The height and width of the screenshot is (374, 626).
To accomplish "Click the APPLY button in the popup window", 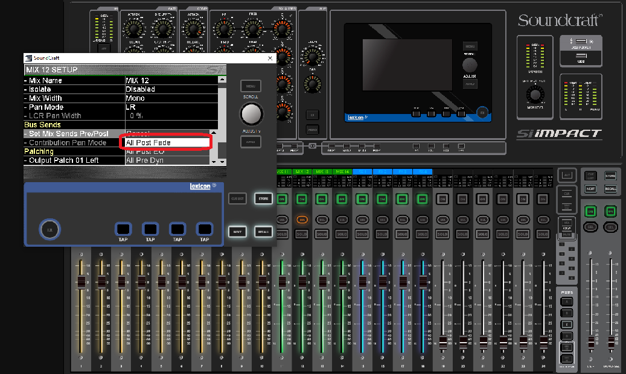I will tap(251, 142).
